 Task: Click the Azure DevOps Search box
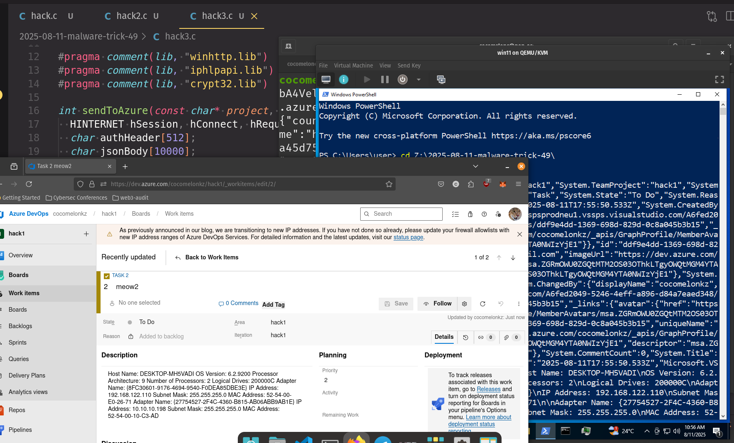401,214
